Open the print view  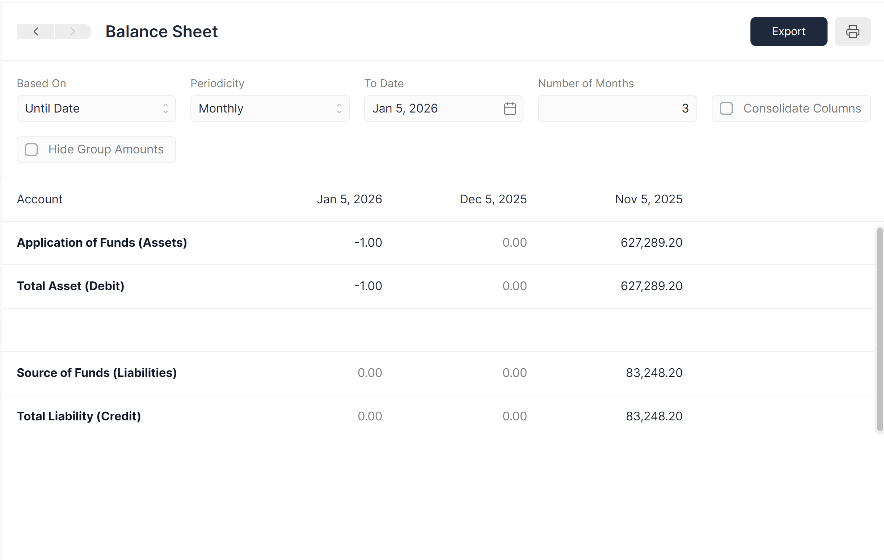(853, 31)
